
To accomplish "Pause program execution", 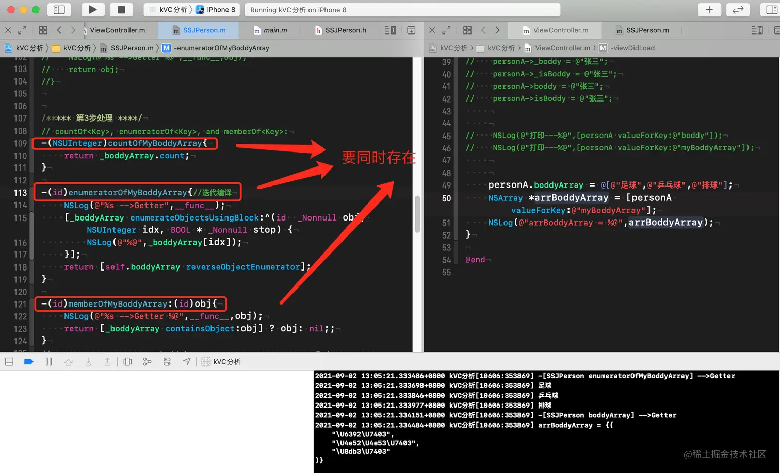I will 48,362.
